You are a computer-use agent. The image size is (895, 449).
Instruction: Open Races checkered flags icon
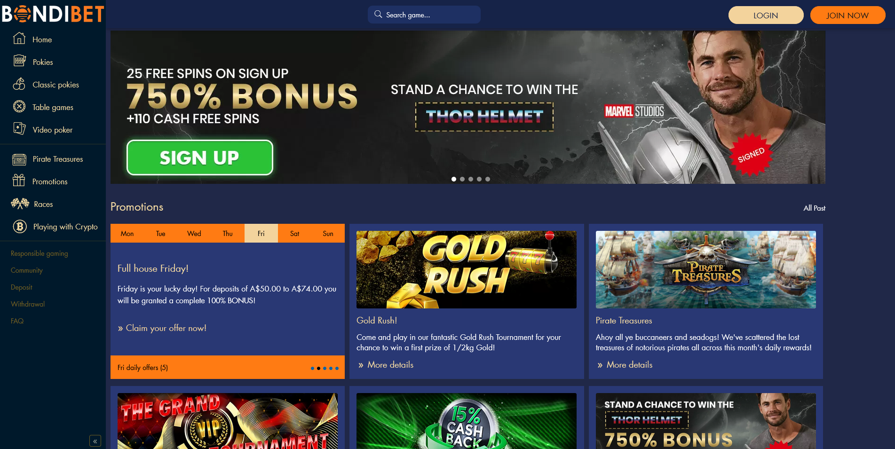click(x=20, y=203)
